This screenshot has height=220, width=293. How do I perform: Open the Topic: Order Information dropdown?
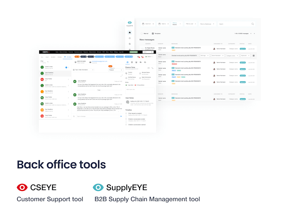click(x=84, y=70)
